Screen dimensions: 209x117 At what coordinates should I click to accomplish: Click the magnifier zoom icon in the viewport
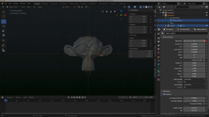115,12
